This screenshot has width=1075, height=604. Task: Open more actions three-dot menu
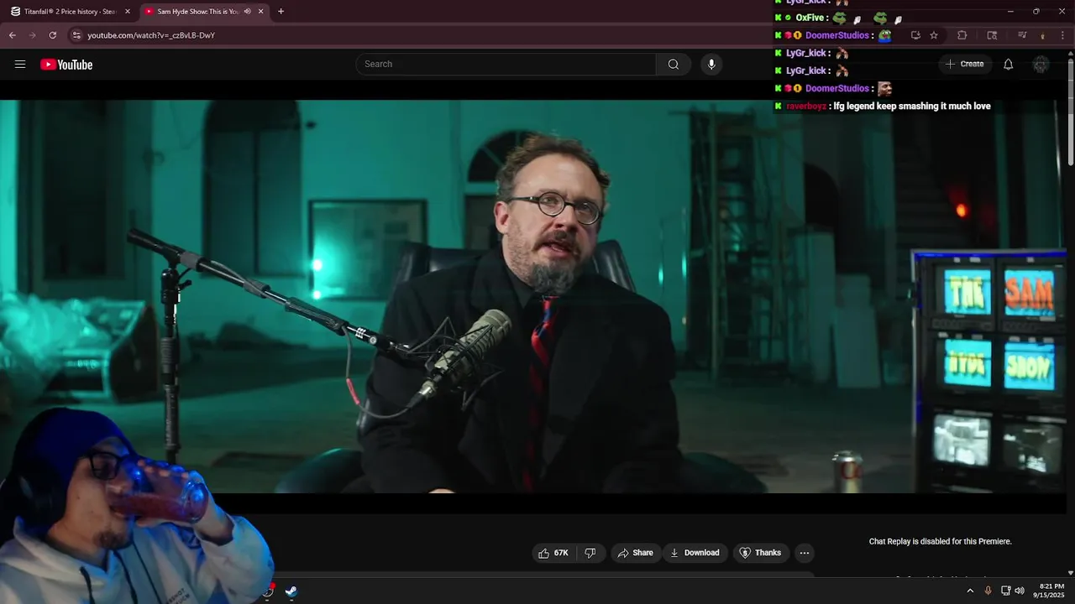pos(805,553)
